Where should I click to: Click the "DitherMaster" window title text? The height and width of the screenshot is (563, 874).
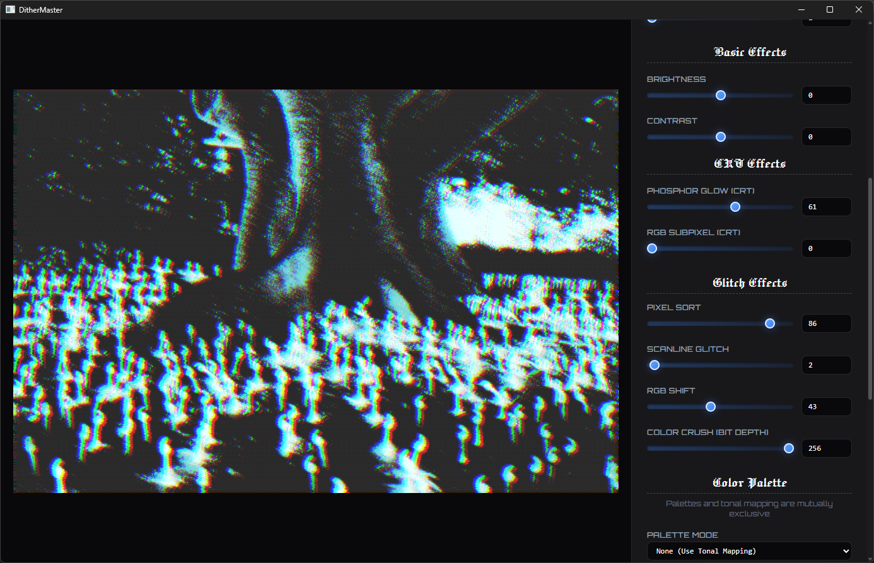41,10
